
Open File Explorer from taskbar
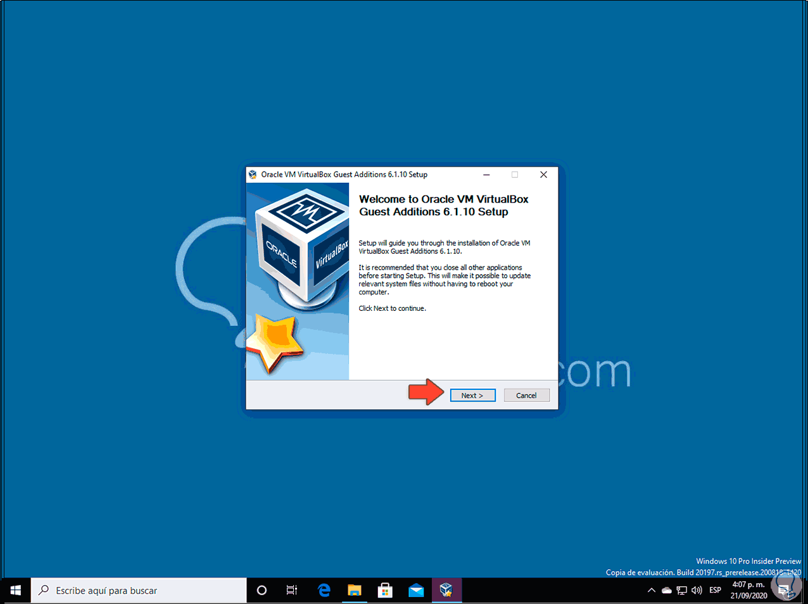355,590
